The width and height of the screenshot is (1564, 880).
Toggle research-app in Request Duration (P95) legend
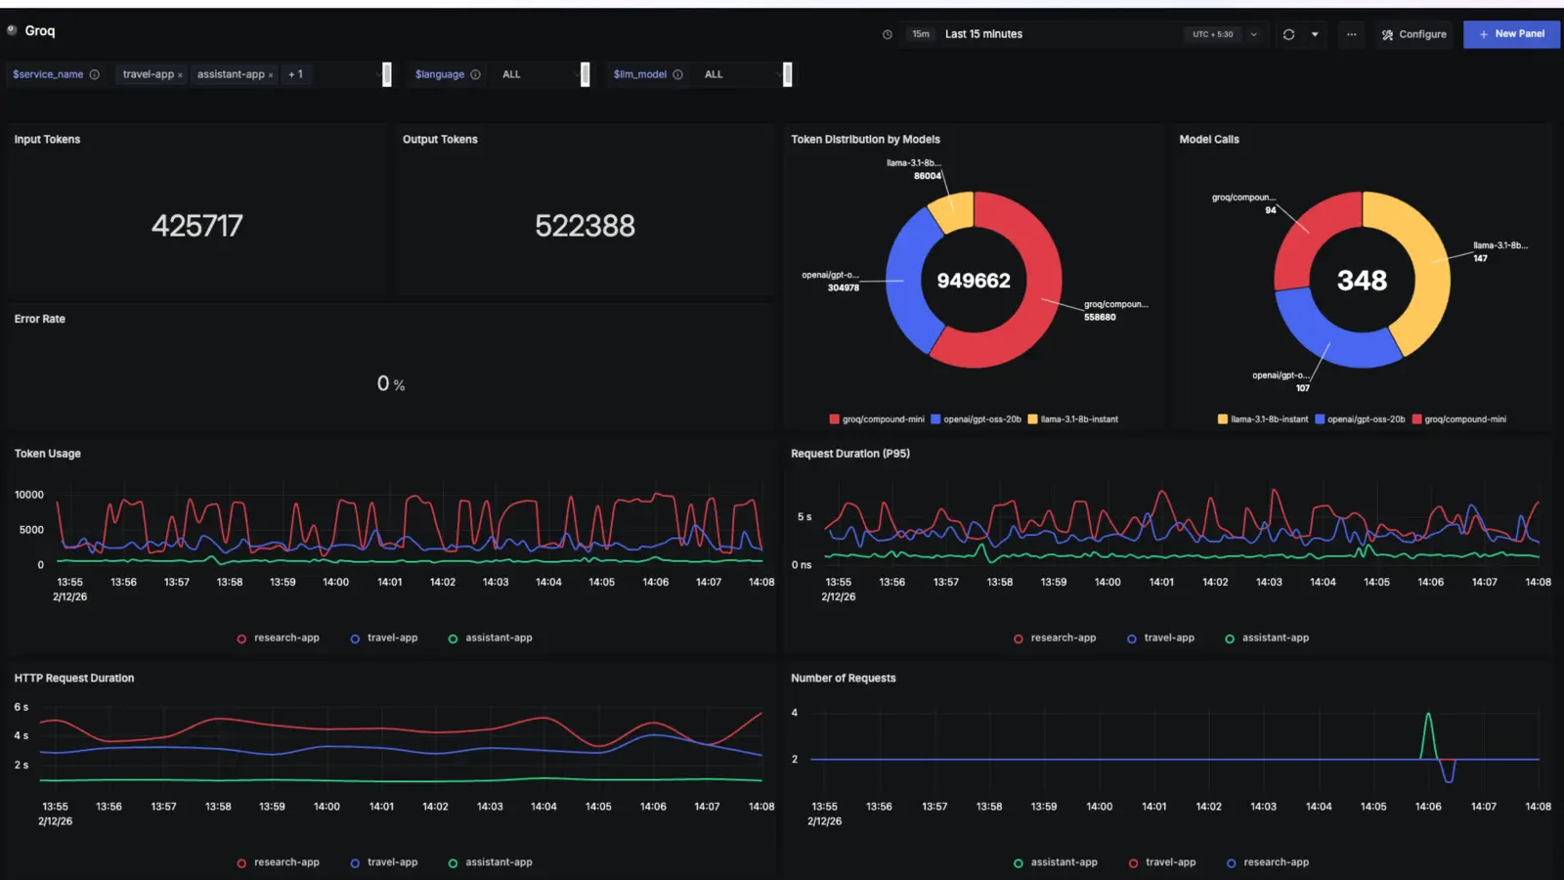(1055, 638)
